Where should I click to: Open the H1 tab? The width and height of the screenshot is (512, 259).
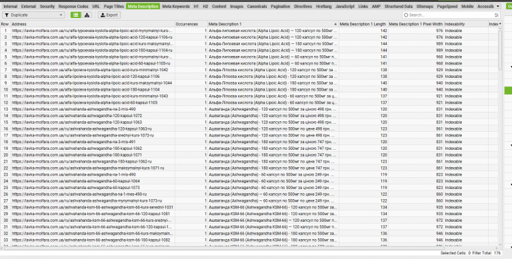(196, 6)
